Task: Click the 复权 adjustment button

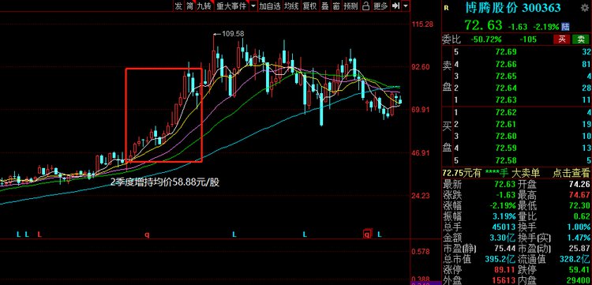Action: point(309,6)
